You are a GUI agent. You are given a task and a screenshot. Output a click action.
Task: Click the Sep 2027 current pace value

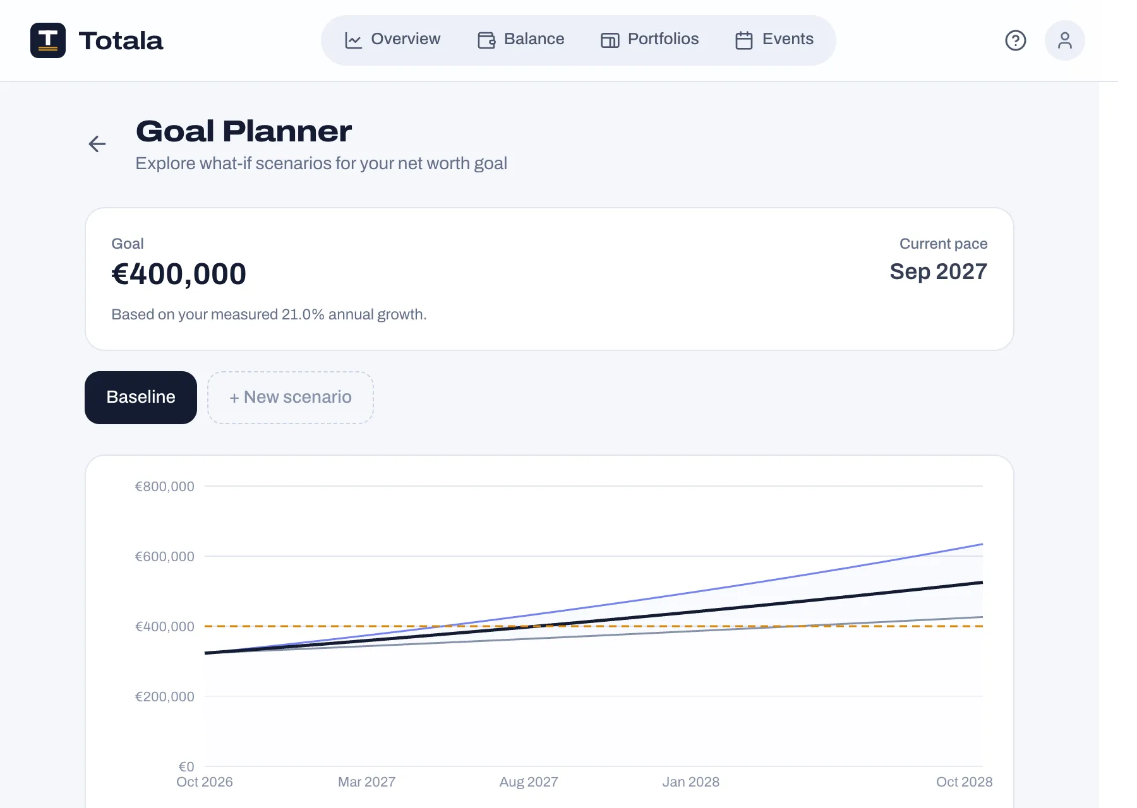coord(938,271)
